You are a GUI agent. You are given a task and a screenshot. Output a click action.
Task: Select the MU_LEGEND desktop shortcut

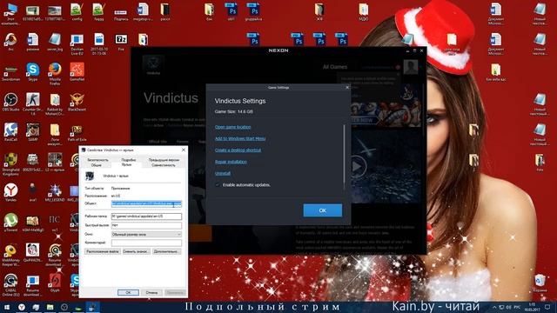pos(55,193)
